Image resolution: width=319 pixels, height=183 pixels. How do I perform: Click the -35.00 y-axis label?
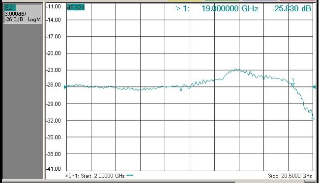click(54, 137)
